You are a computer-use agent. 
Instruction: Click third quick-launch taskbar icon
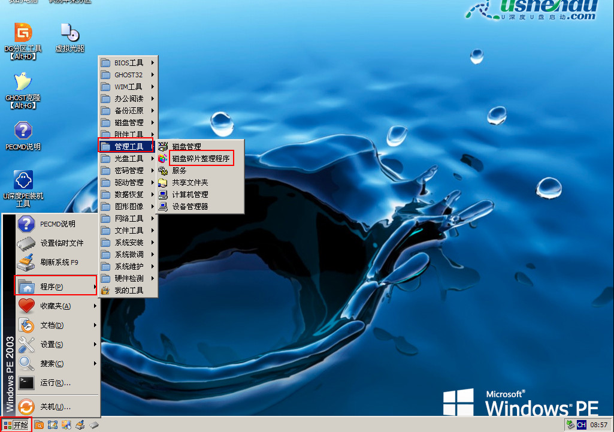(x=66, y=425)
